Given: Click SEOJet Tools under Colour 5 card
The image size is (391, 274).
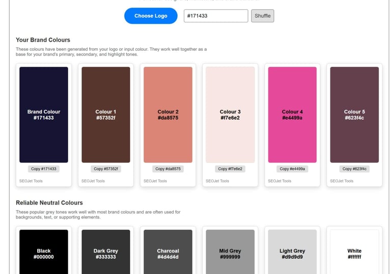Looking at the screenshot, I should coord(342,181).
